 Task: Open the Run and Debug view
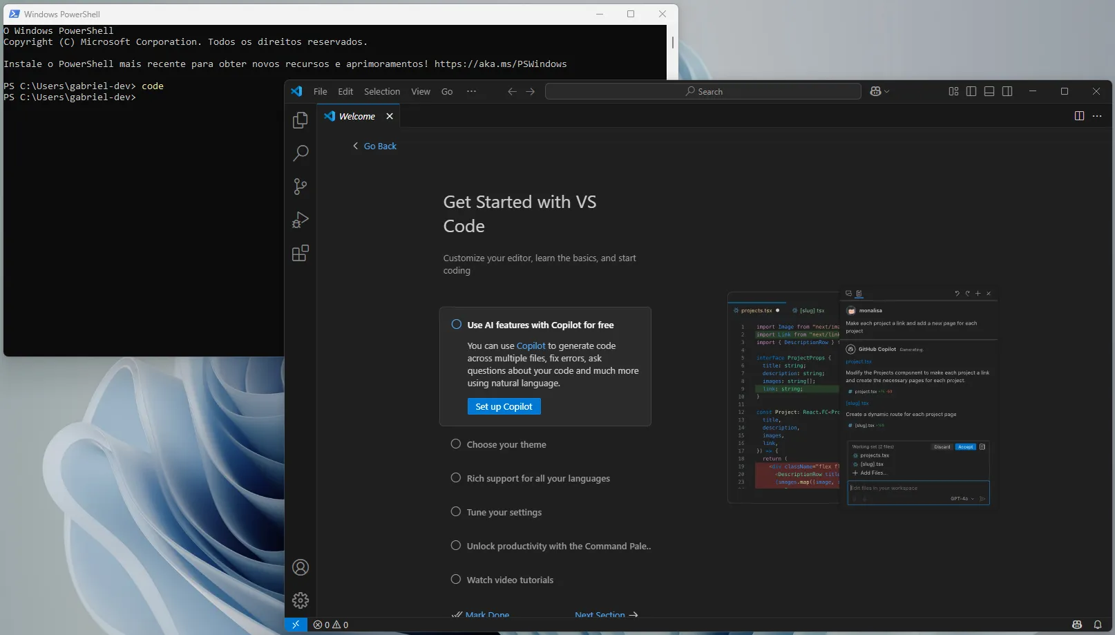(x=301, y=220)
